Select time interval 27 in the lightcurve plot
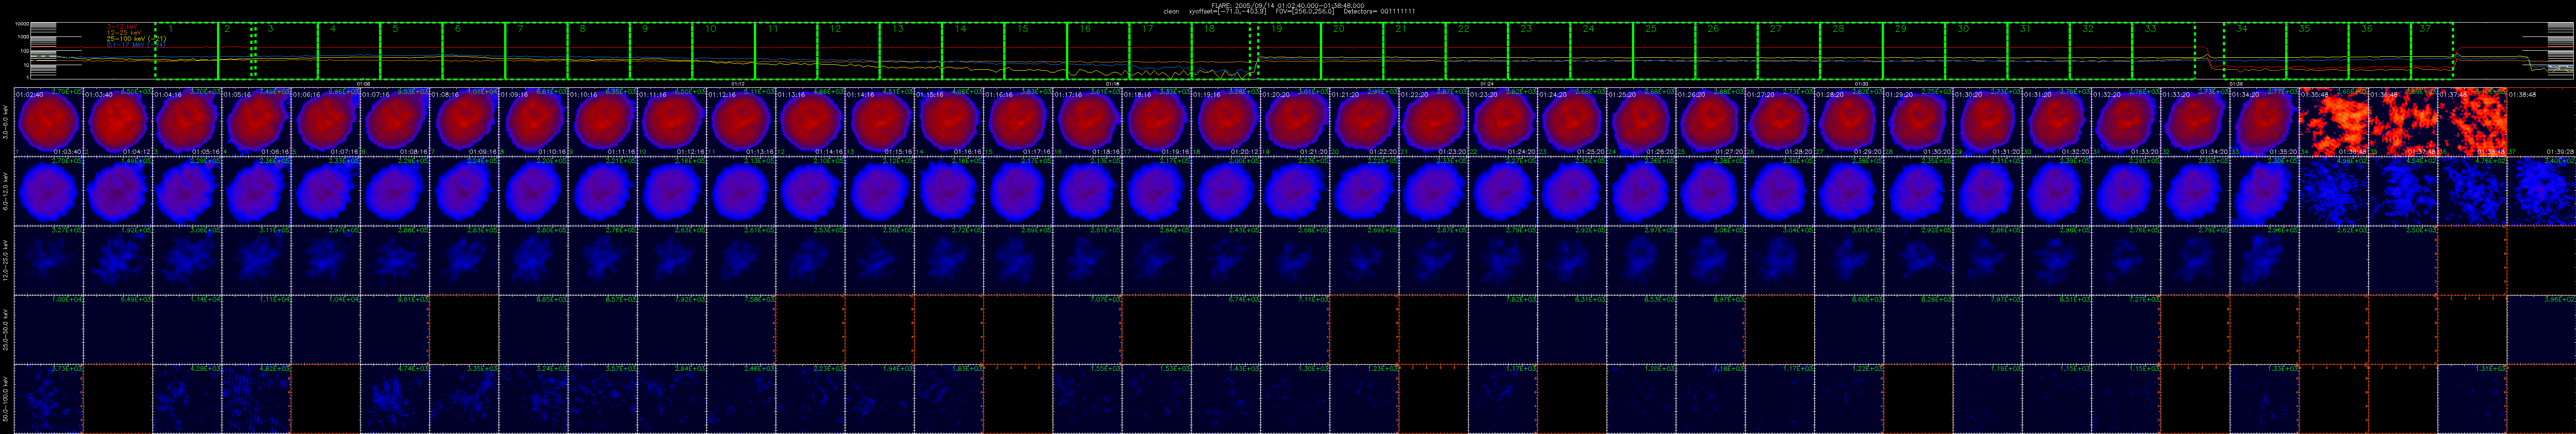The height and width of the screenshot is (434, 2576). pos(1790,51)
